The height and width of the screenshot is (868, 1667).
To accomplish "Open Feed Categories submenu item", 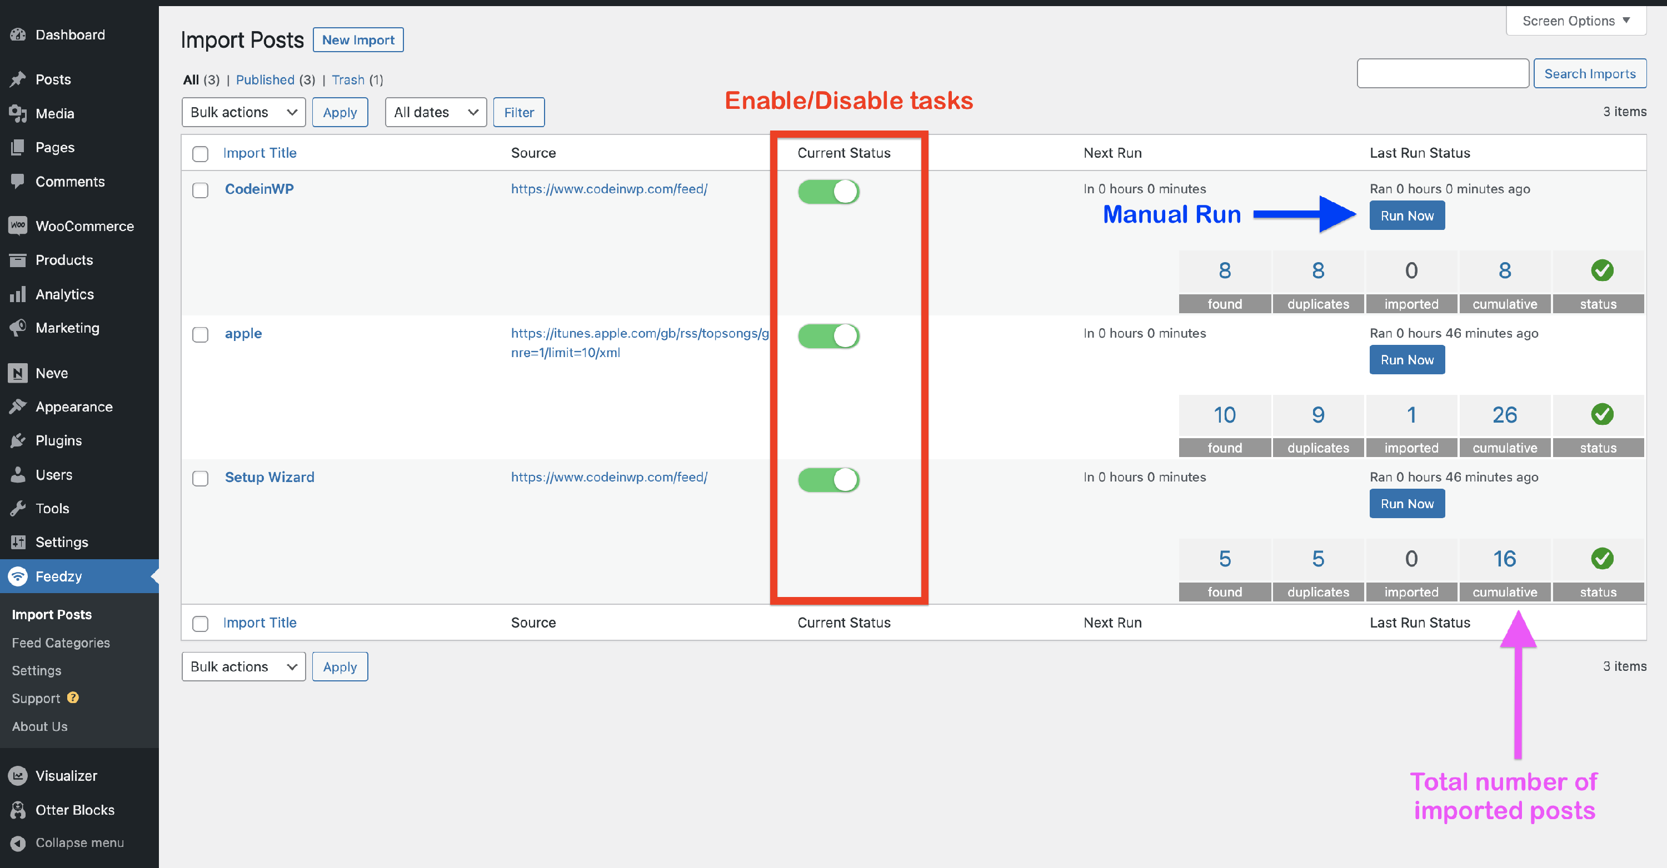I will pyautogui.click(x=61, y=643).
